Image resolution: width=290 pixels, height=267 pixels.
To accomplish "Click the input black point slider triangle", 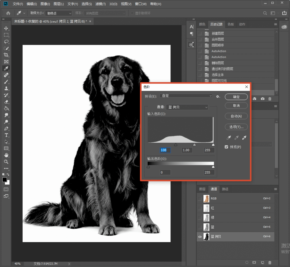I will pyautogui.click(x=176, y=145).
